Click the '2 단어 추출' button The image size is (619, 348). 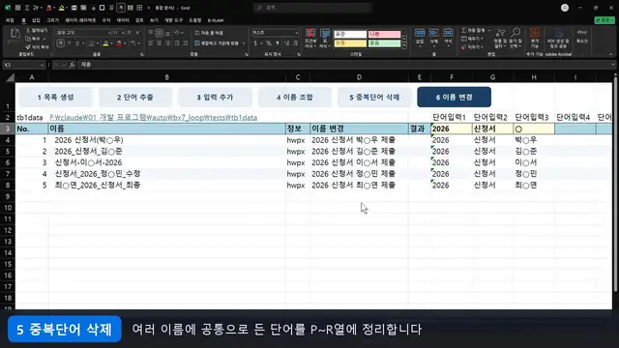(135, 97)
